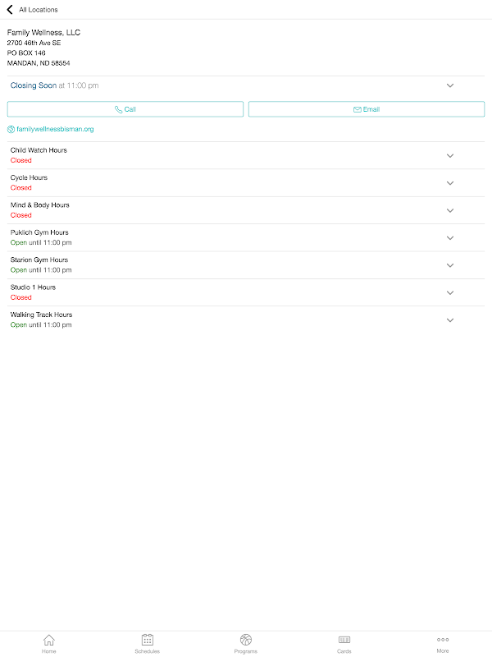This screenshot has width=492, height=657.
Task: Select the Cycle Hours title
Action: click(x=29, y=177)
